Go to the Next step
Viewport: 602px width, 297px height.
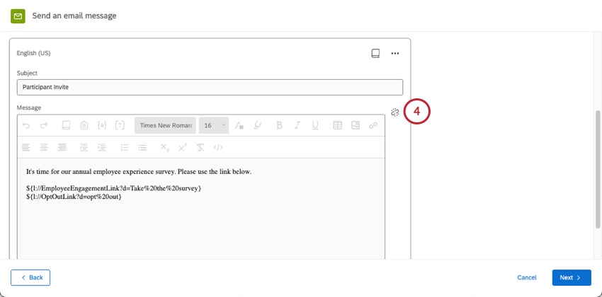click(572, 277)
